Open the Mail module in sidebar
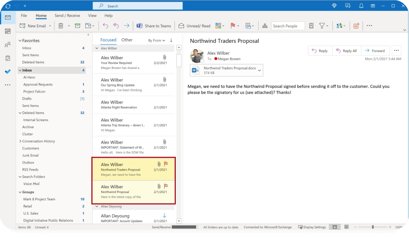Image resolution: width=409 pixels, height=238 pixels. 8,17
